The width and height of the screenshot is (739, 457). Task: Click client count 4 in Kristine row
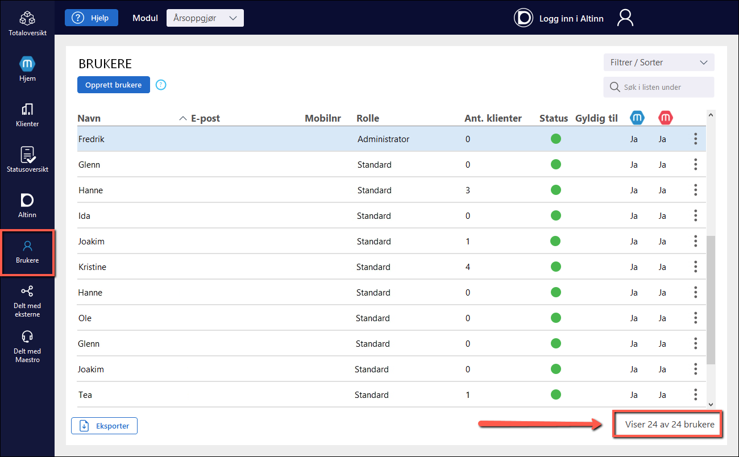tap(468, 267)
